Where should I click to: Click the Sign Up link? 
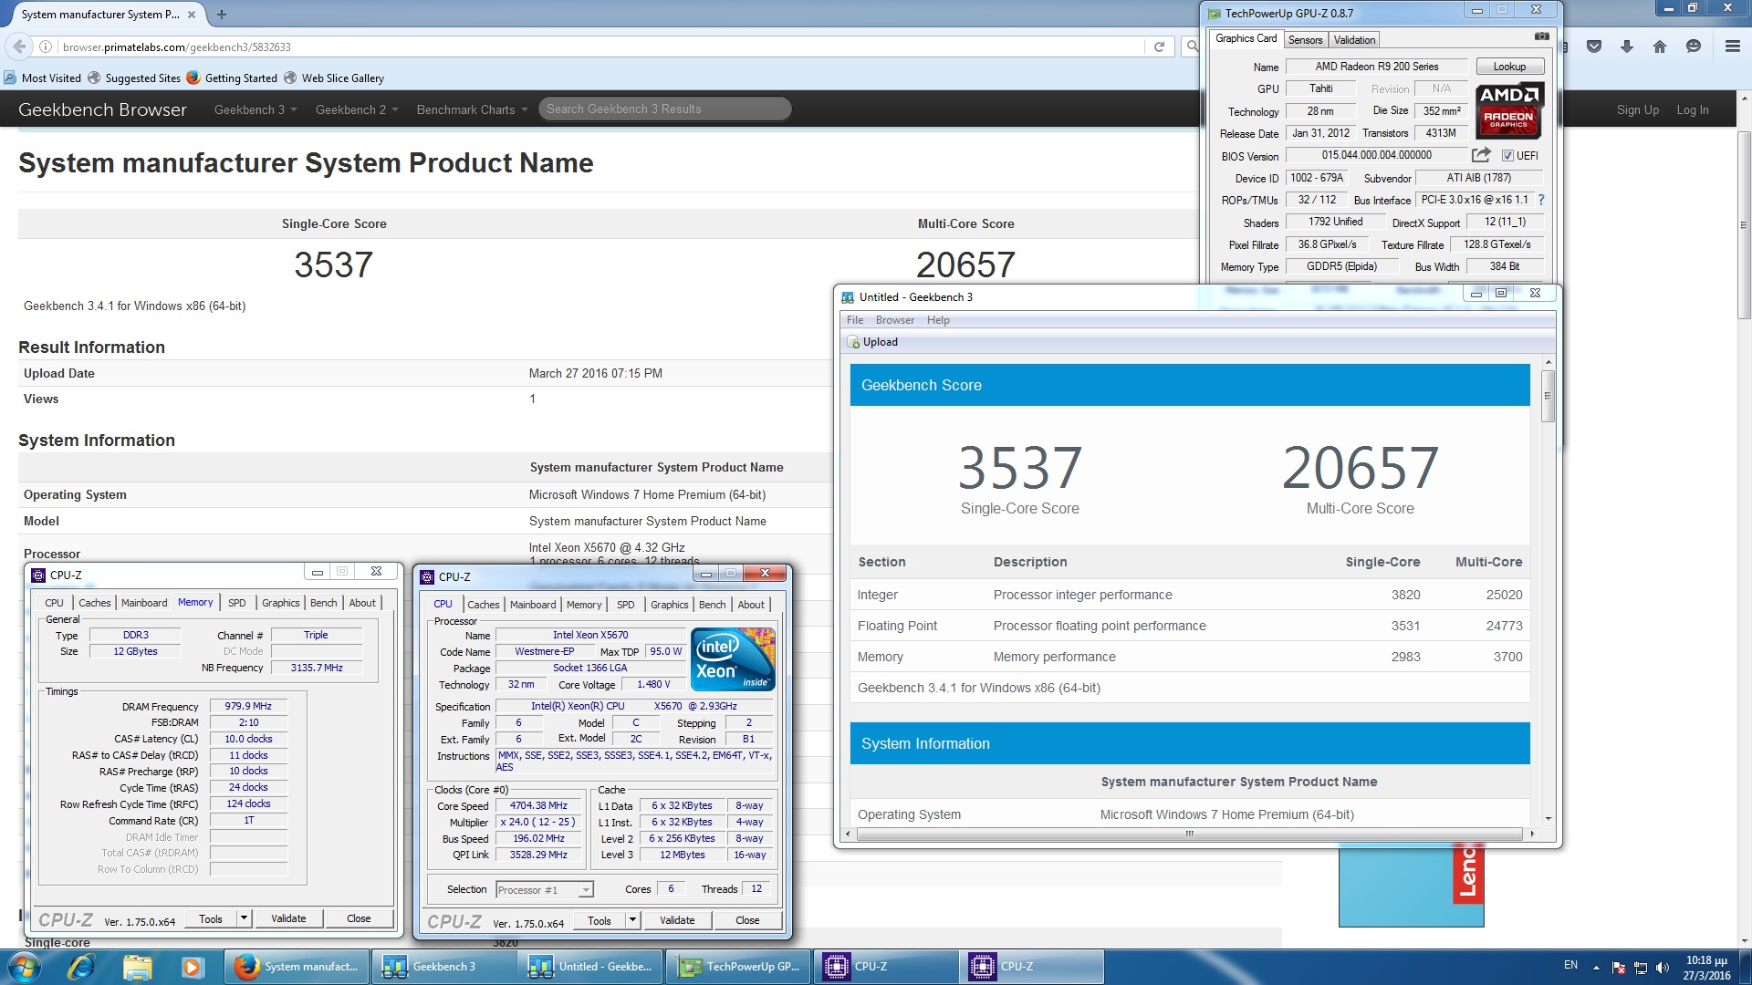(1637, 109)
